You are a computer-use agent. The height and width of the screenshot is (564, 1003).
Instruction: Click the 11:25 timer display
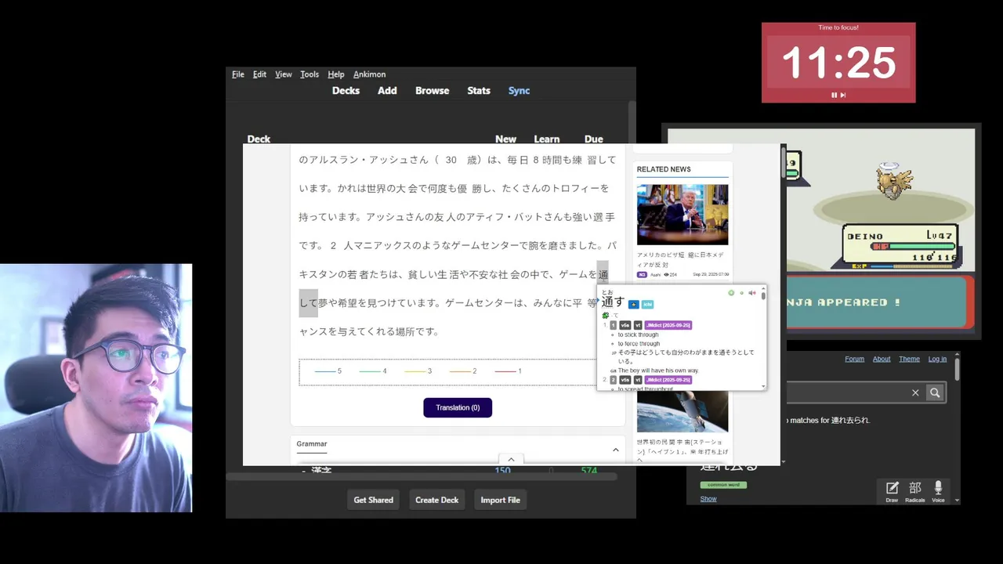tap(838, 63)
